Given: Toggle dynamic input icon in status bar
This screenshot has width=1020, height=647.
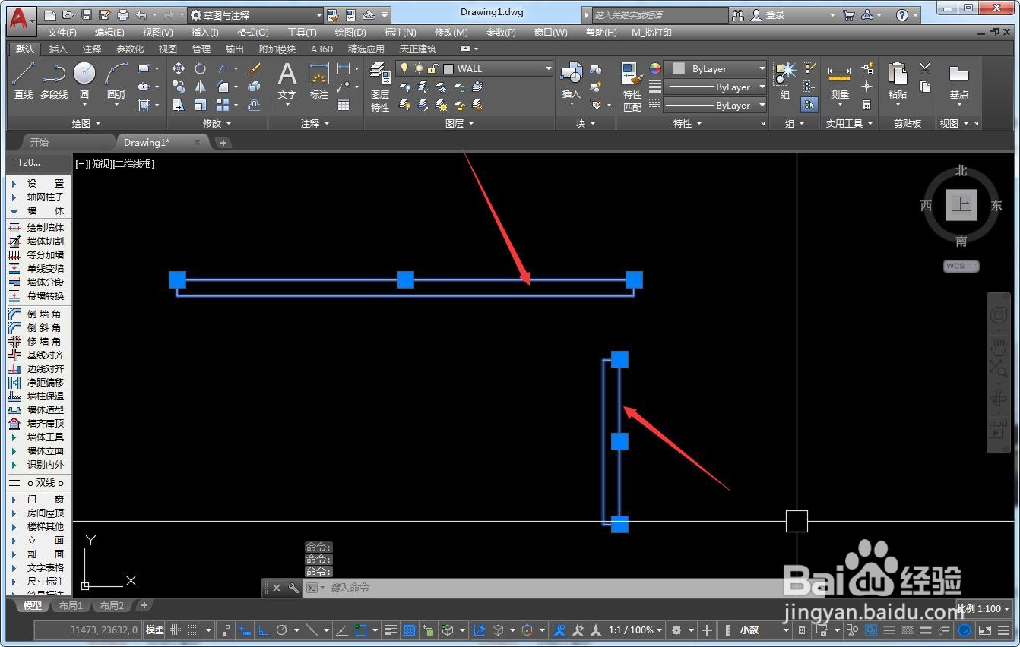Looking at the screenshot, I should click(x=244, y=630).
